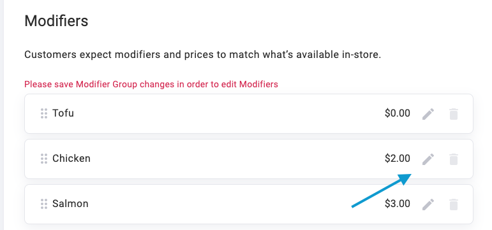This screenshot has height=230, width=492.
Task: Click the Salmon row drag handle dots
Action: point(44,204)
